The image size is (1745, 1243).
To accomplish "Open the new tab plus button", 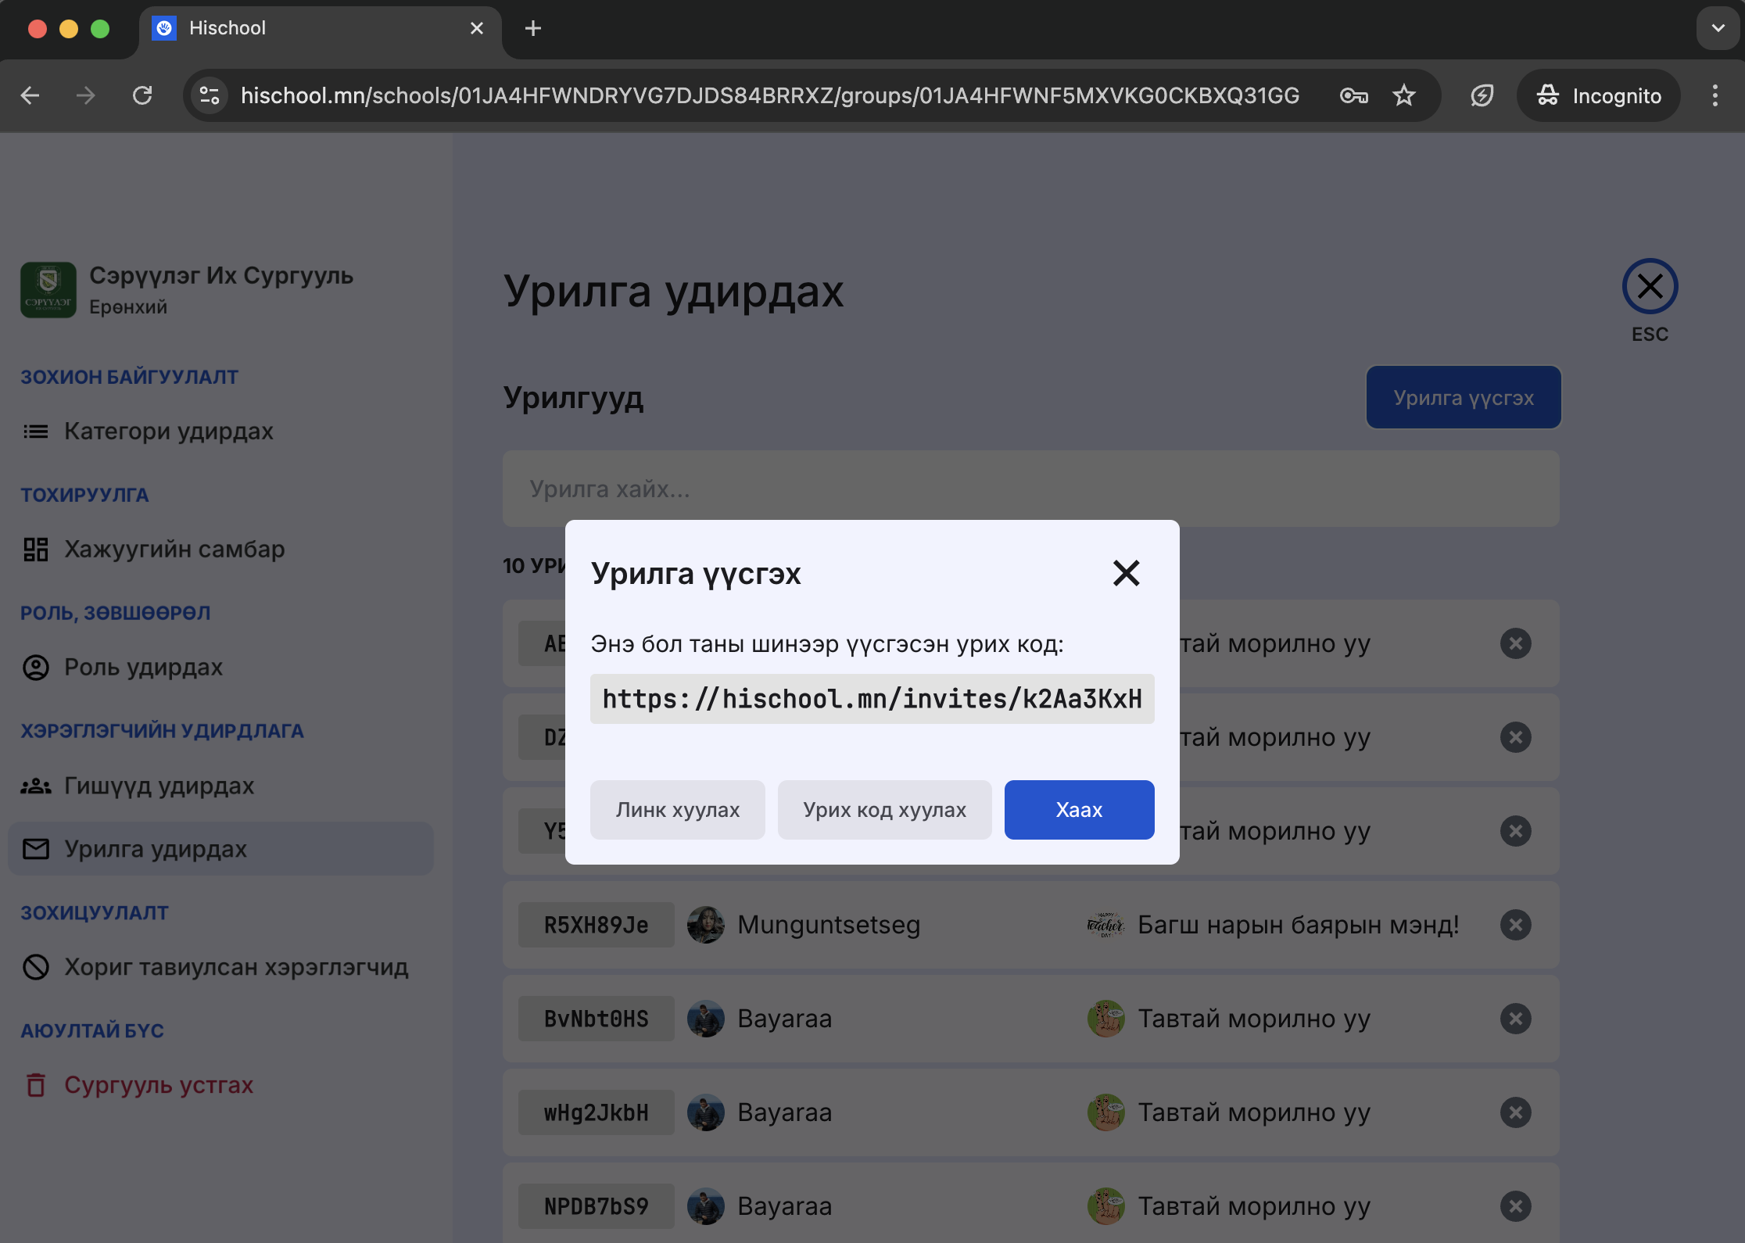I will coord(533,28).
